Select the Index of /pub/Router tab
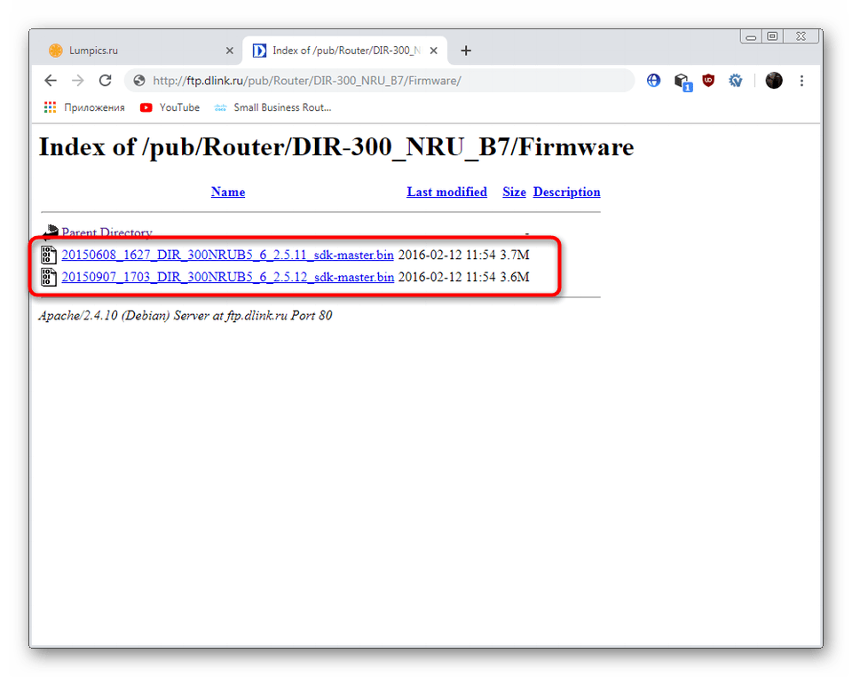The height and width of the screenshot is (677, 852). [x=344, y=51]
